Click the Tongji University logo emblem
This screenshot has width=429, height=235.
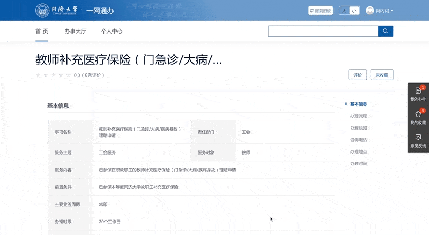pos(42,10)
